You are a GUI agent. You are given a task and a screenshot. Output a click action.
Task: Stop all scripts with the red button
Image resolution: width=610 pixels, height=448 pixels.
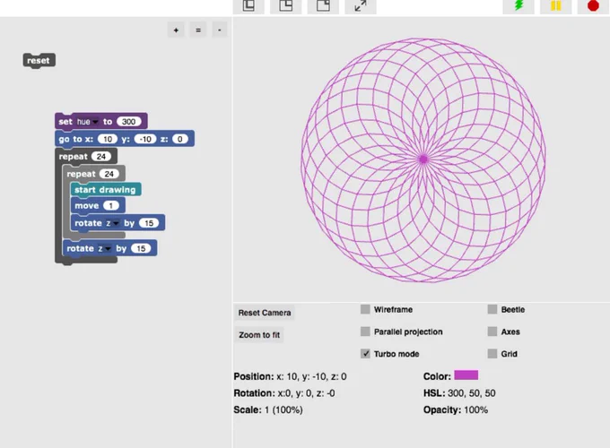(x=593, y=6)
